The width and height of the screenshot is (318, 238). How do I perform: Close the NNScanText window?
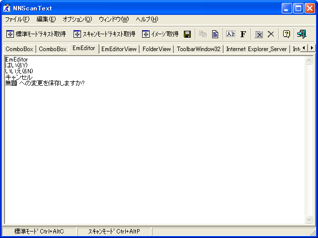point(310,8)
